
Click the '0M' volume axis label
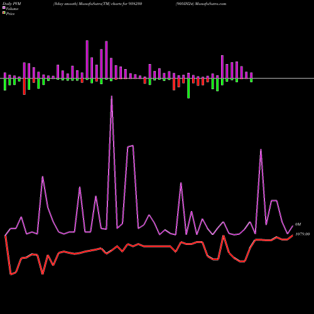(298, 224)
